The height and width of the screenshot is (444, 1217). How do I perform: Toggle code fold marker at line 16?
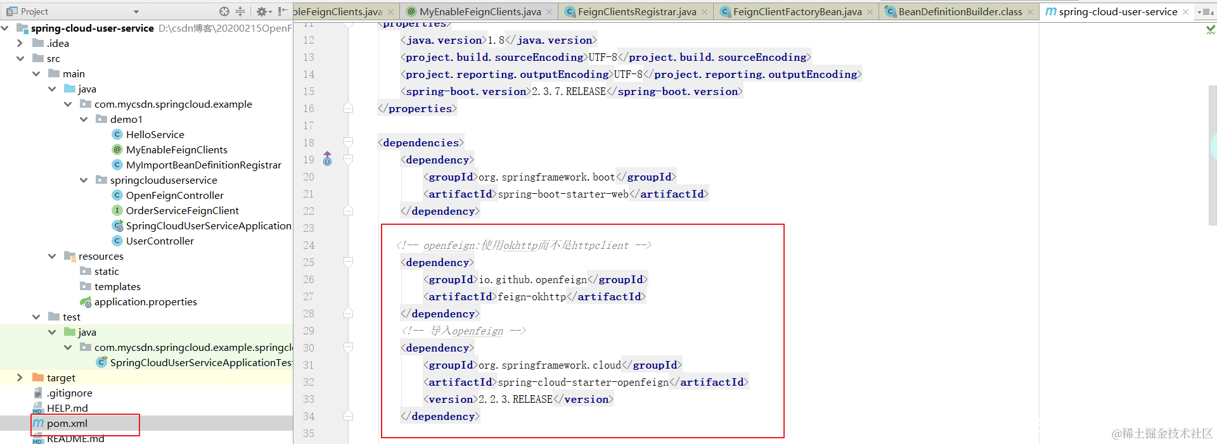pos(348,108)
